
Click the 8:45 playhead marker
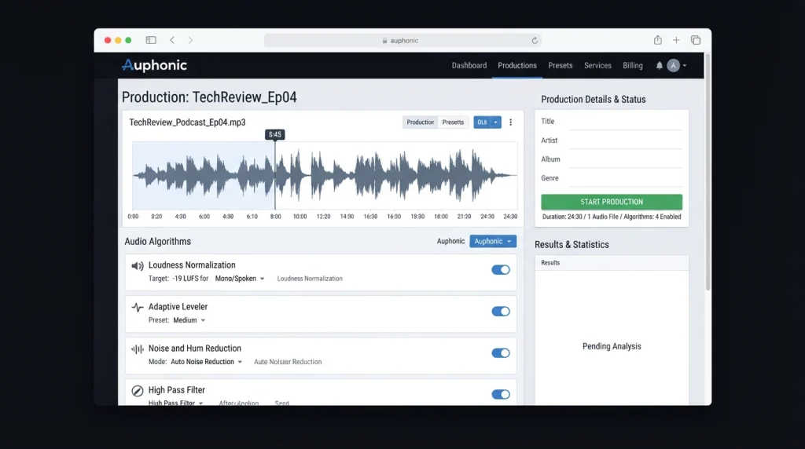[274, 134]
